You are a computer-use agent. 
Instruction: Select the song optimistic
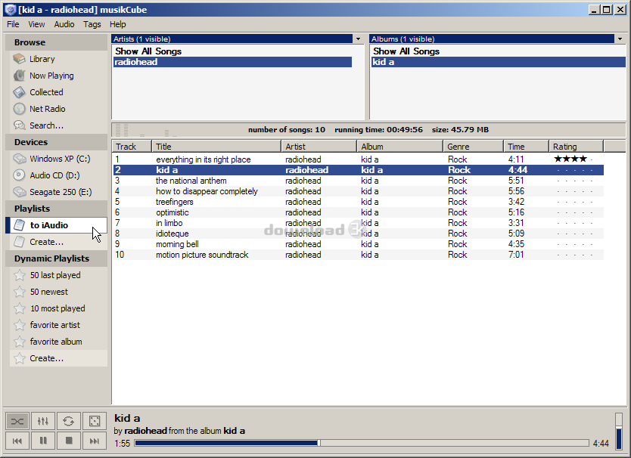[358, 212]
